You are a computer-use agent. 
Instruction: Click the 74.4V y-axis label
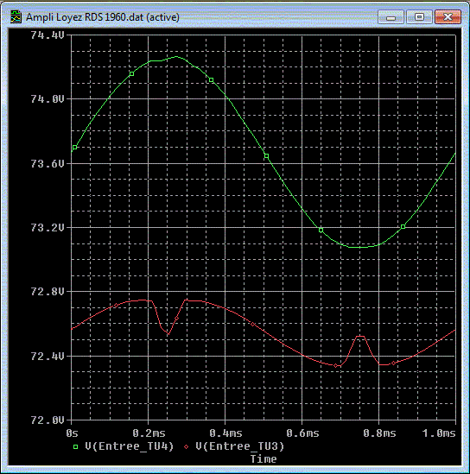48,35
